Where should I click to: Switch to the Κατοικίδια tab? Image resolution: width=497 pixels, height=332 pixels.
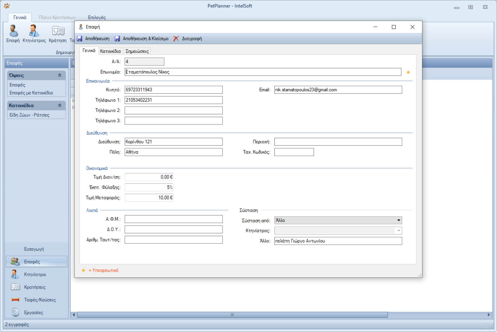pos(110,51)
